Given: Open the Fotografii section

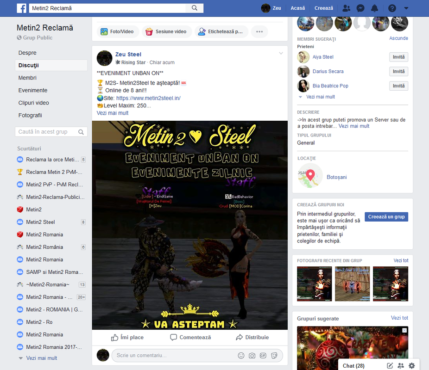Looking at the screenshot, I should (30, 116).
